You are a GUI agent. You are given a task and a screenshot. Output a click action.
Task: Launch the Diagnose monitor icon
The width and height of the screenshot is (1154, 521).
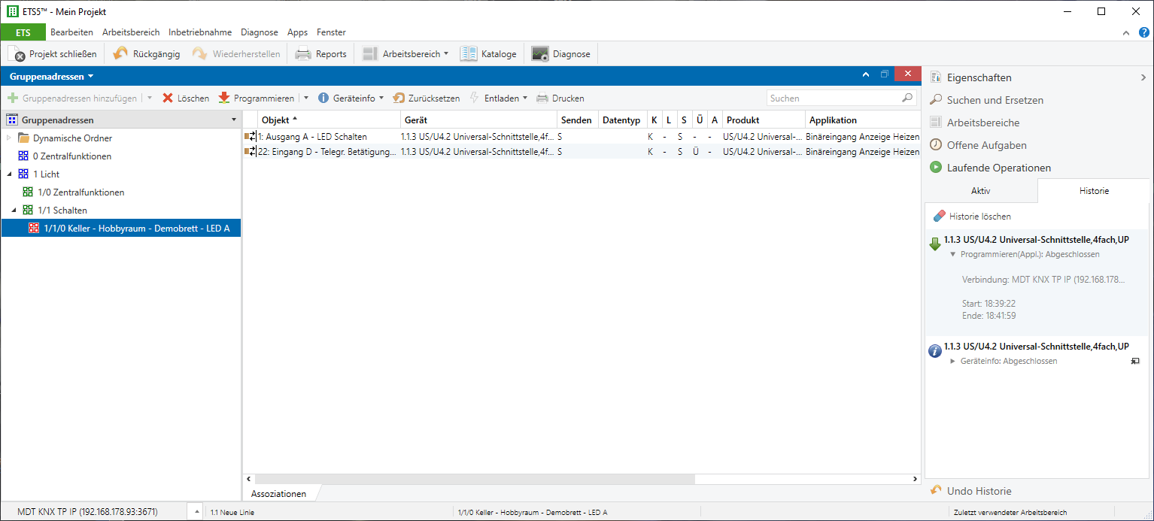pos(540,54)
